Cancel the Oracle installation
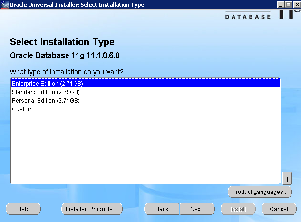This screenshot has height=222, width=301. coord(279,209)
